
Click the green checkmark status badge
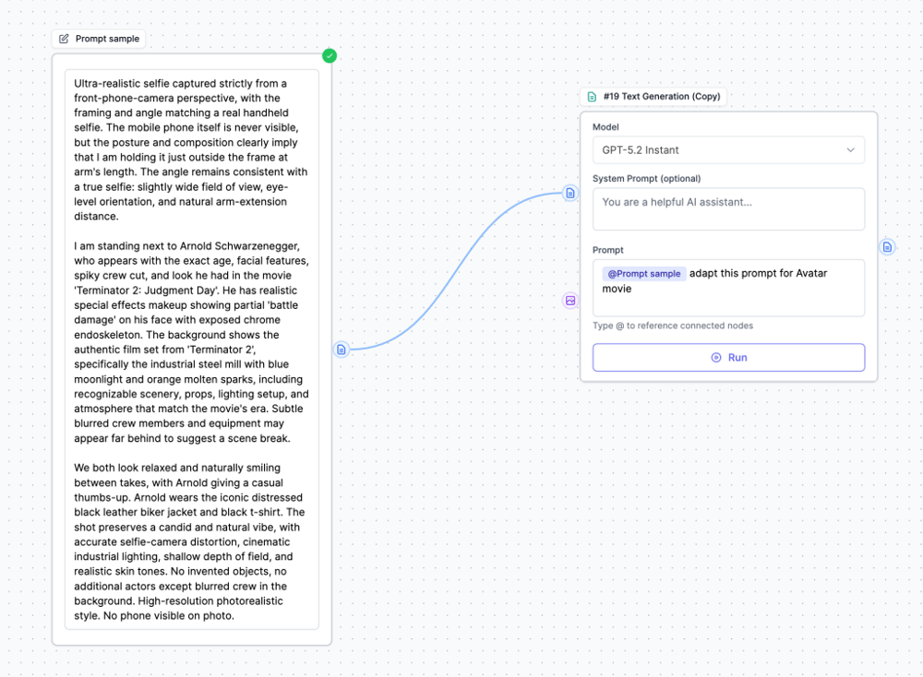[x=330, y=56]
